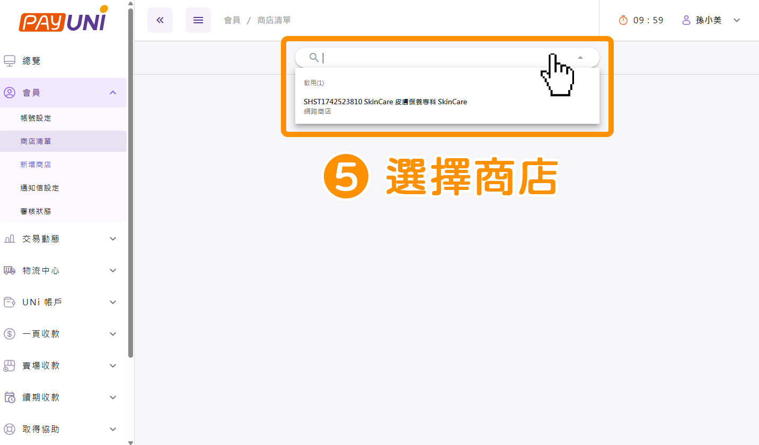Expand the 一頁收款 section
Image resolution: width=759 pixels, height=445 pixels.
[x=113, y=334]
